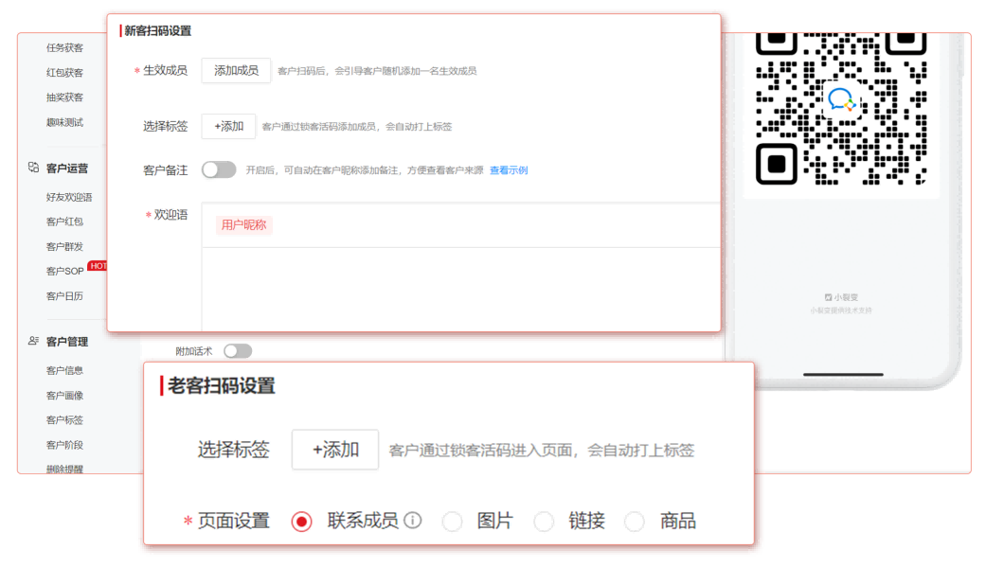Go to 客户群发 menu item
This screenshot has height=585, width=986.
point(64,246)
